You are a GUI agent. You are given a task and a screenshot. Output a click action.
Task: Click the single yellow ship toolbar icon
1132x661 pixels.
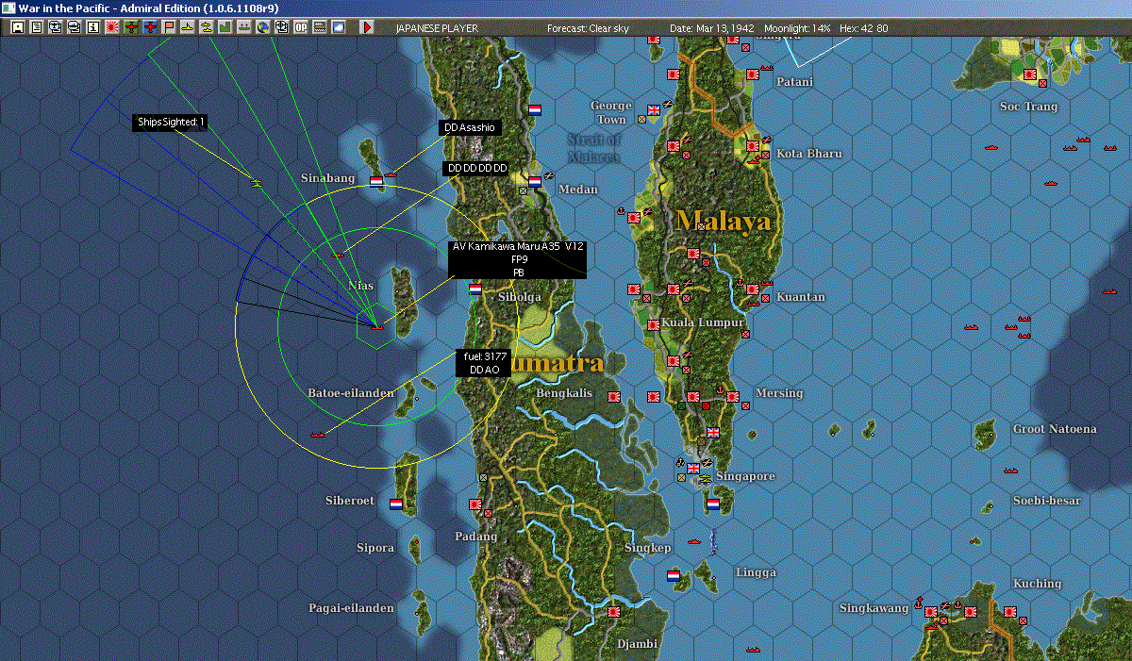[x=188, y=27]
